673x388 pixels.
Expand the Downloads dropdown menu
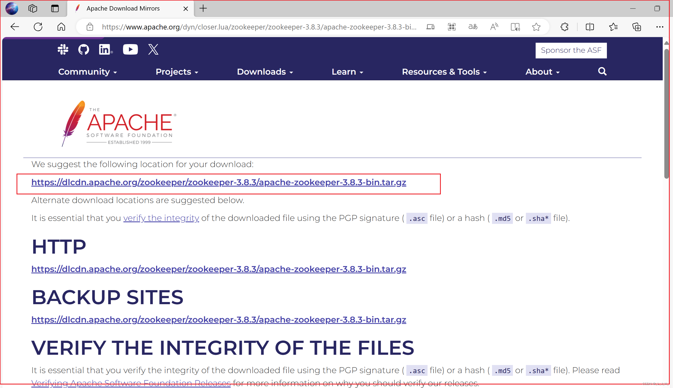click(265, 72)
